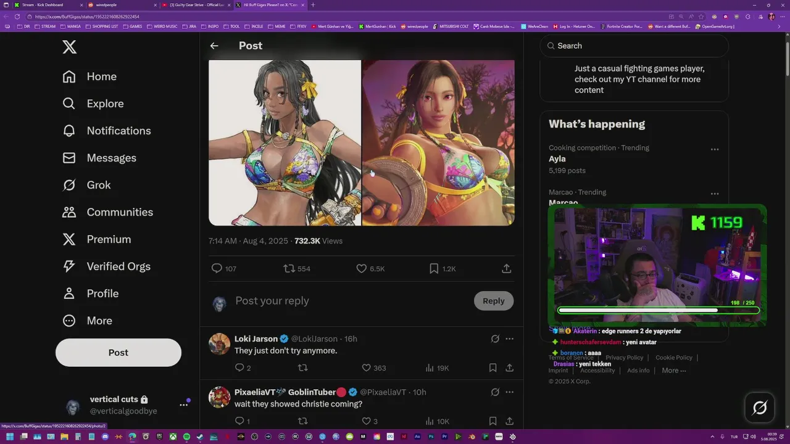Click the floating Grok button at bottom right

point(760,408)
